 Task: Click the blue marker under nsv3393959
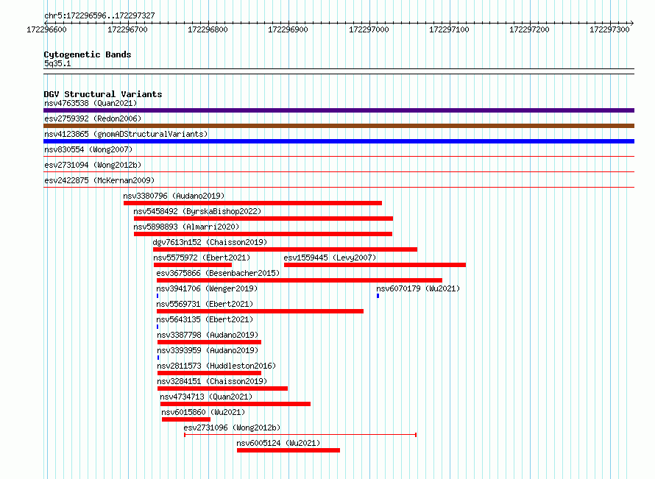158,358
